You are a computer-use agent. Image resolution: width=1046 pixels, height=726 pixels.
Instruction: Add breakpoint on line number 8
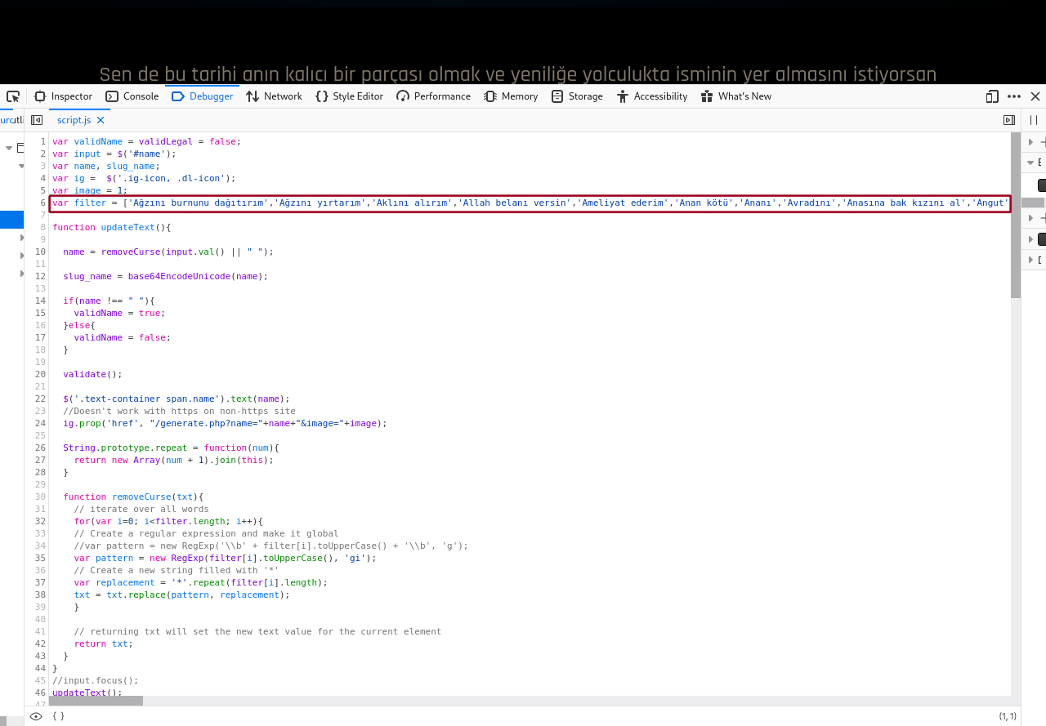pyautogui.click(x=42, y=227)
